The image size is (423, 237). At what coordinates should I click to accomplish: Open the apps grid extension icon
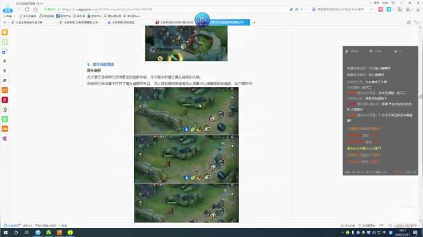coord(400,9)
